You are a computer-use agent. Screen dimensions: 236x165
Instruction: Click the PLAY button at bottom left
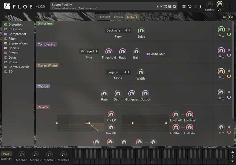[x=6, y=154]
